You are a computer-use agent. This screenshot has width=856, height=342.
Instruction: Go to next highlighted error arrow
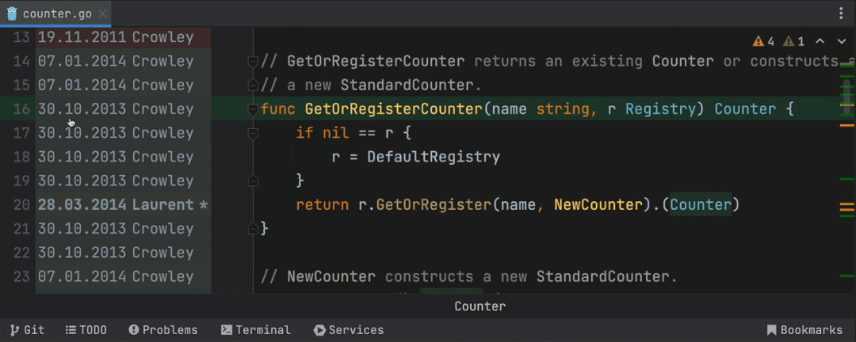(x=841, y=41)
